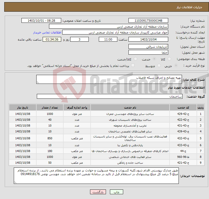Viewport: 209px width, 199px height.
Task: Click quantity 40 in row 2
Action: pyautogui.click(x=50, y=120)
